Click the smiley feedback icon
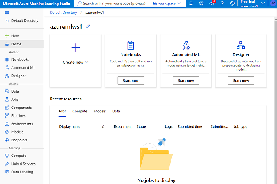The image size is (277, 184). point(233,3)
